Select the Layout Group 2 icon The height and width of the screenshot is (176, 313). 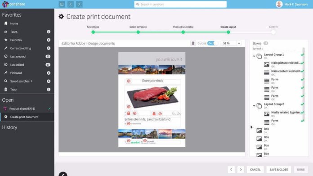click(259, 106)
